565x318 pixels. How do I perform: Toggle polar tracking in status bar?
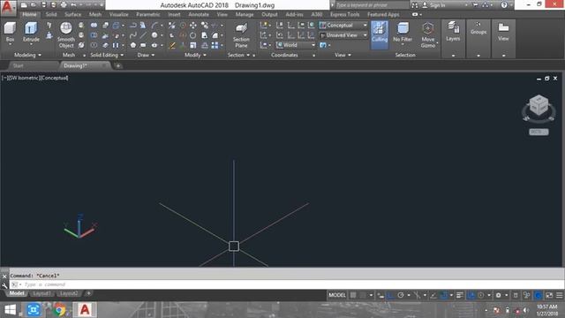400,295
